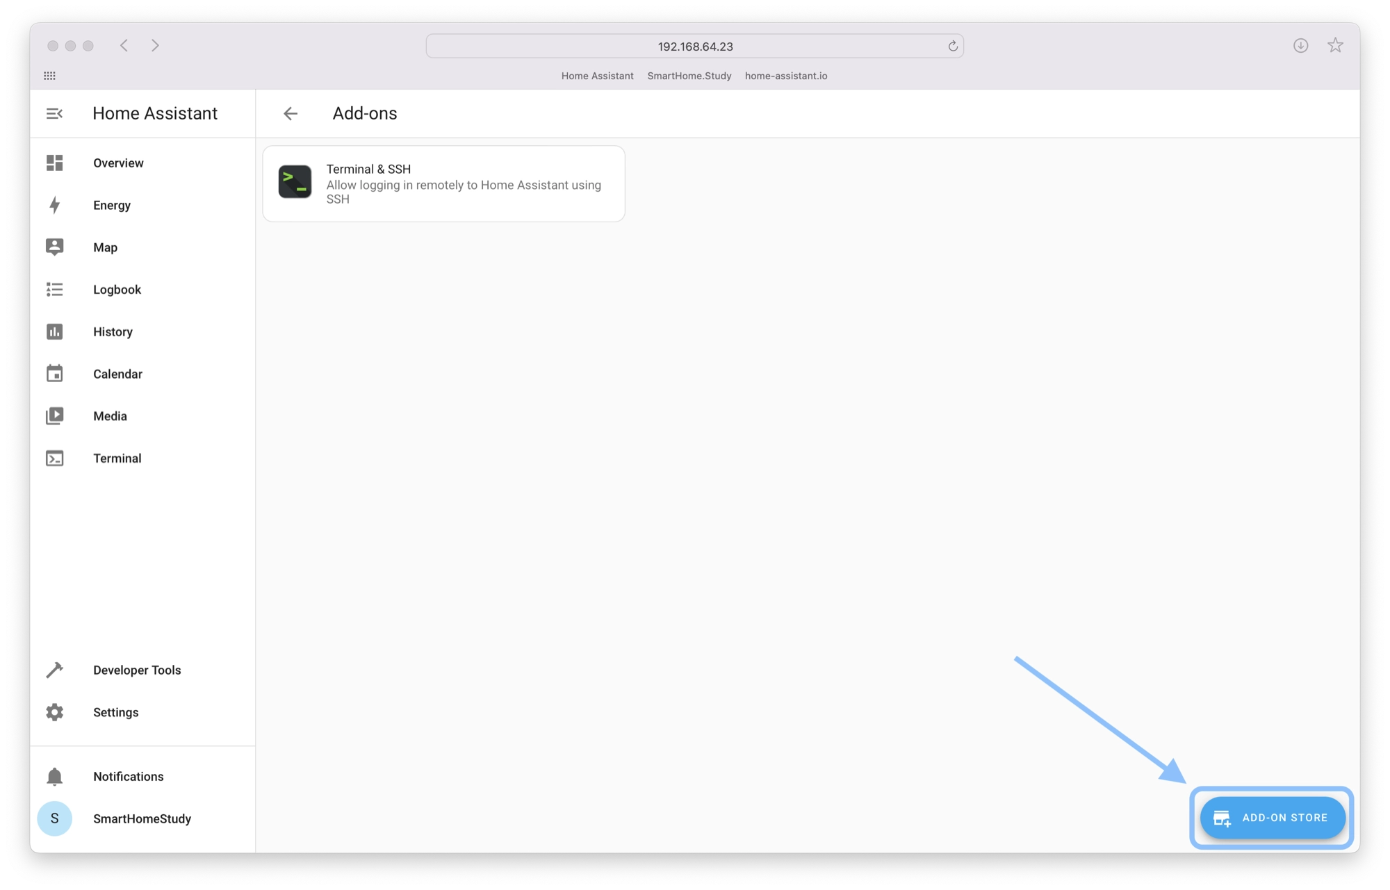Click the Calendar section icon
Viewport: 1390px width, 890px height.
56,374
